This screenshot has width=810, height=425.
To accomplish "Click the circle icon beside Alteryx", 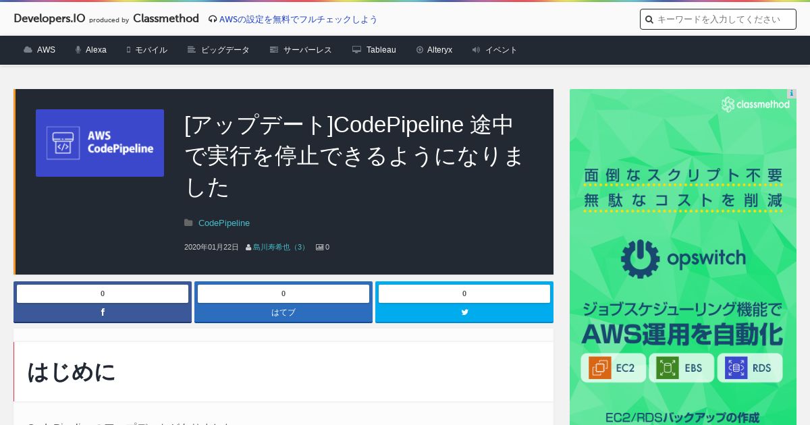I will coord(420,50).
